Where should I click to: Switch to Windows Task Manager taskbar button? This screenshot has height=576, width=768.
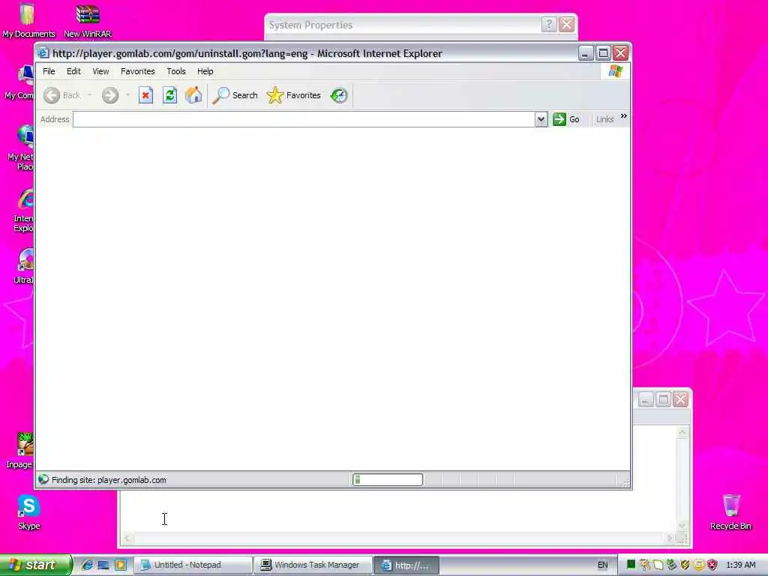(313, 565)
